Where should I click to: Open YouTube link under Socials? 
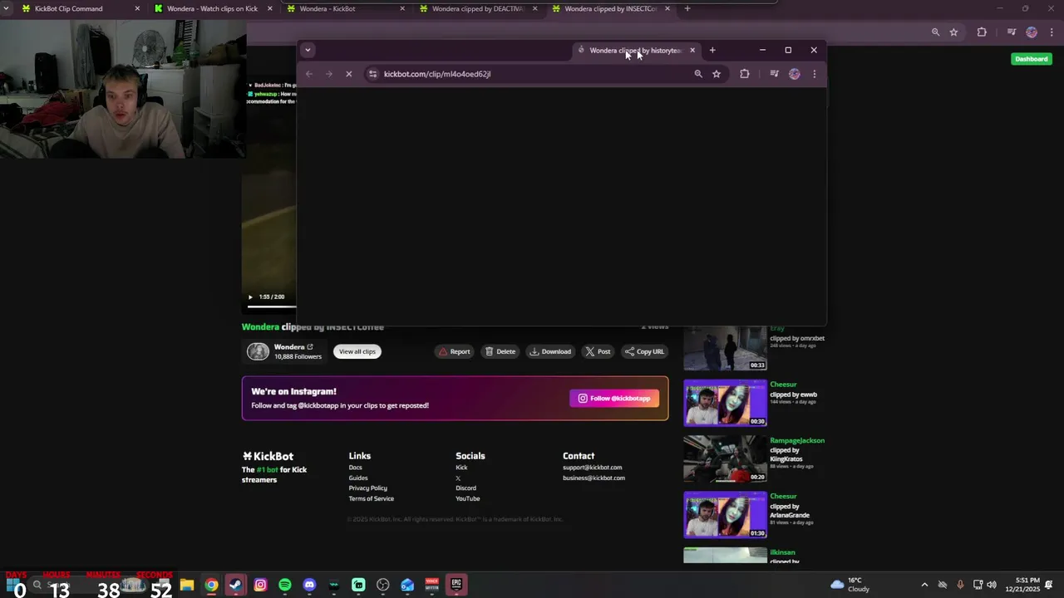point(467,498)
